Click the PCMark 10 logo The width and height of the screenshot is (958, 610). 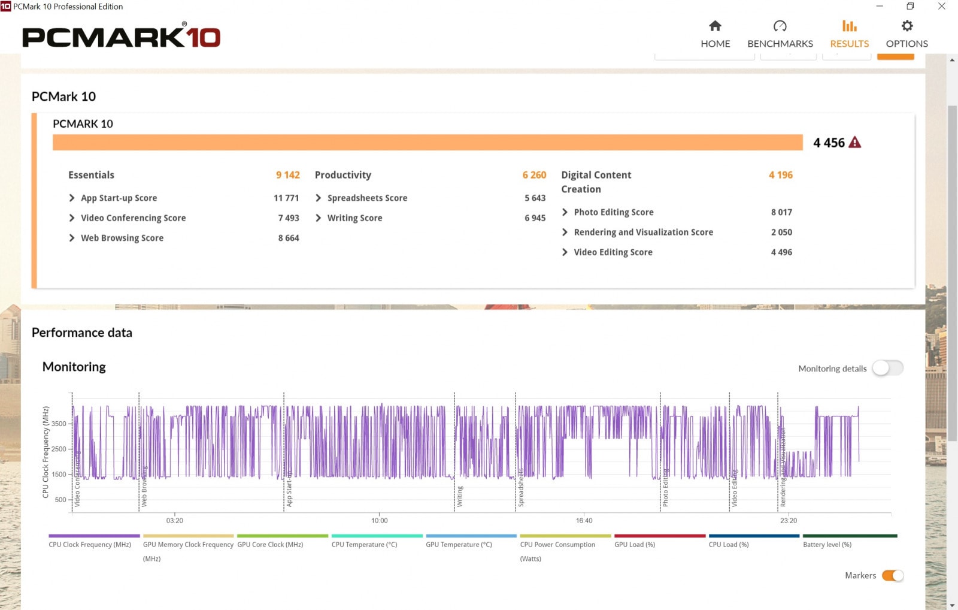point(122,37)
